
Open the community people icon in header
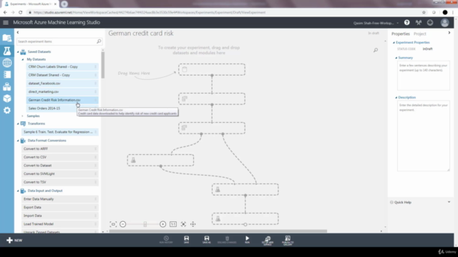(x=418, y=22)
